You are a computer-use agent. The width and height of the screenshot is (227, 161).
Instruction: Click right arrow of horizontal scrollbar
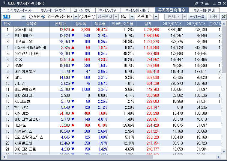pyautogui.click(x=219, y=157)
